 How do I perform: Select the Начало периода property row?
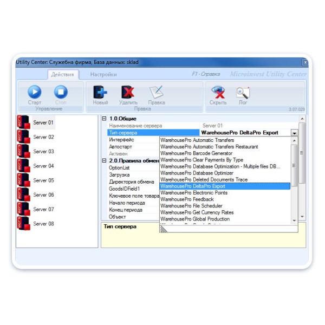(x=133, y=203)
